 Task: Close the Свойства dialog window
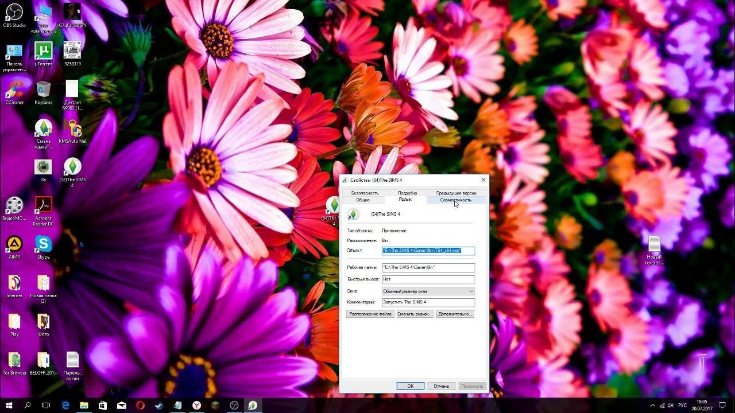click(483, 180)
